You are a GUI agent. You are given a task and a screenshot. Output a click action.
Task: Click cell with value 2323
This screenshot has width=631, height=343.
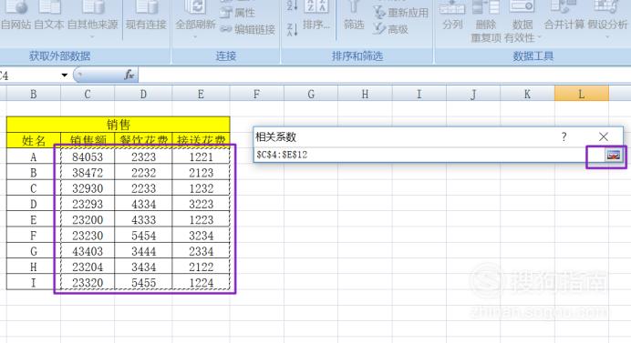[x=143, y=156]
